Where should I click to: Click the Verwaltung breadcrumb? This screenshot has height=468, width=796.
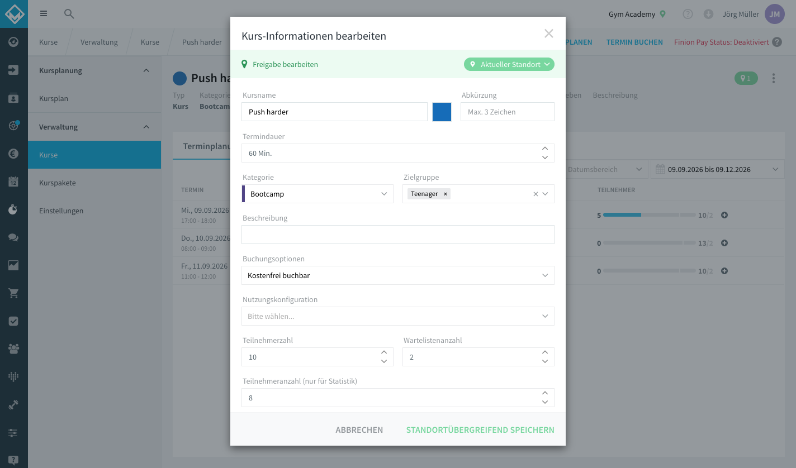(x=99, y=42)
